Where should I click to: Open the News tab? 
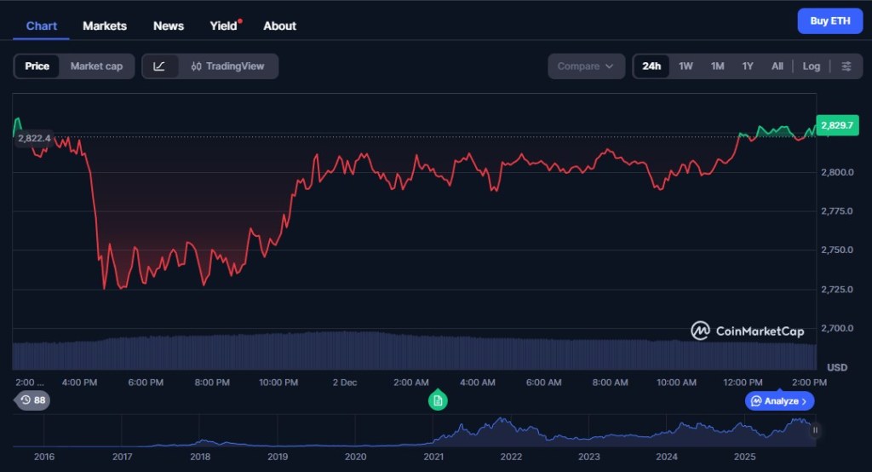coord(169,26)
